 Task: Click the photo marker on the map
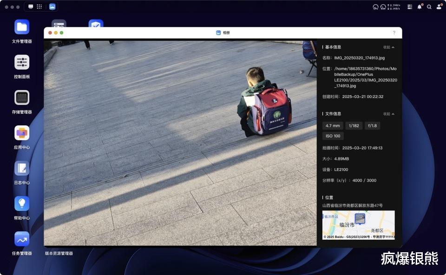coord(360,219)
